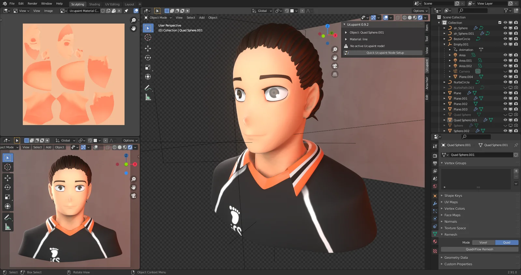Screen dimensions: 521x275
Task: Open Options dropdown in main viewport header
Action: pos(420,11)
